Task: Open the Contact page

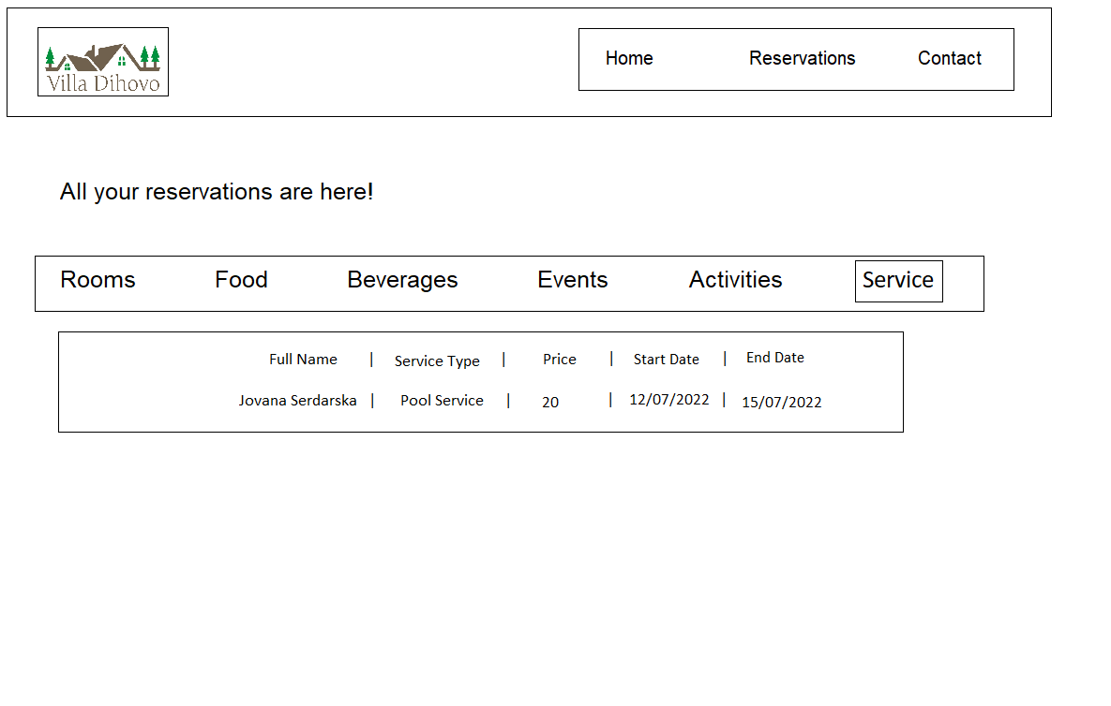Action: (x=949, y=58)
